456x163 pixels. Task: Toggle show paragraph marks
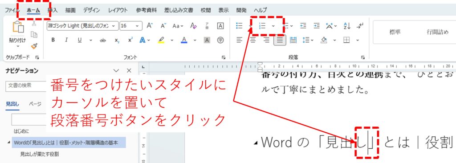pos(360,26)
